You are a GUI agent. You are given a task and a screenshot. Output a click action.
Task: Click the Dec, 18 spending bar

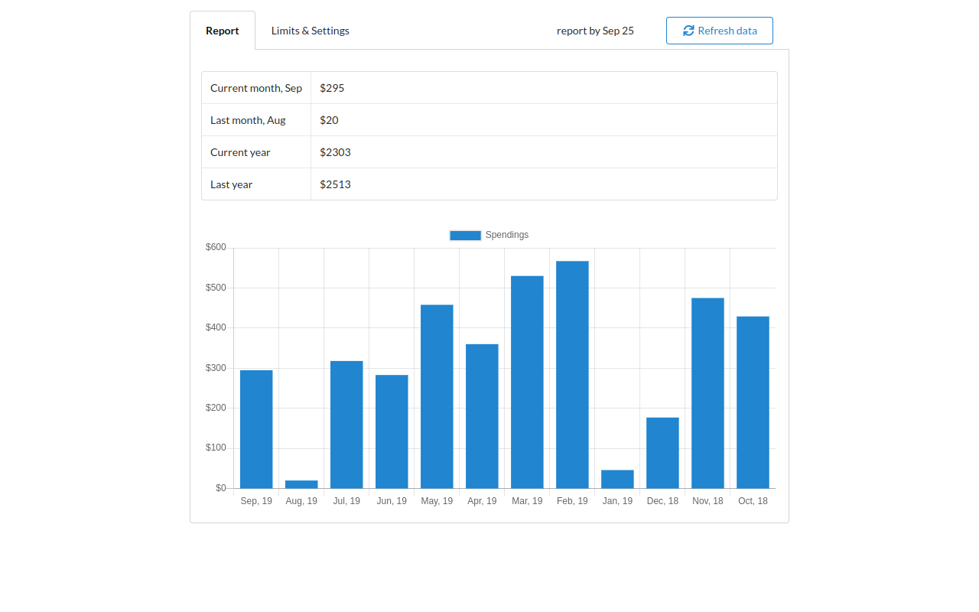(662, 453)
